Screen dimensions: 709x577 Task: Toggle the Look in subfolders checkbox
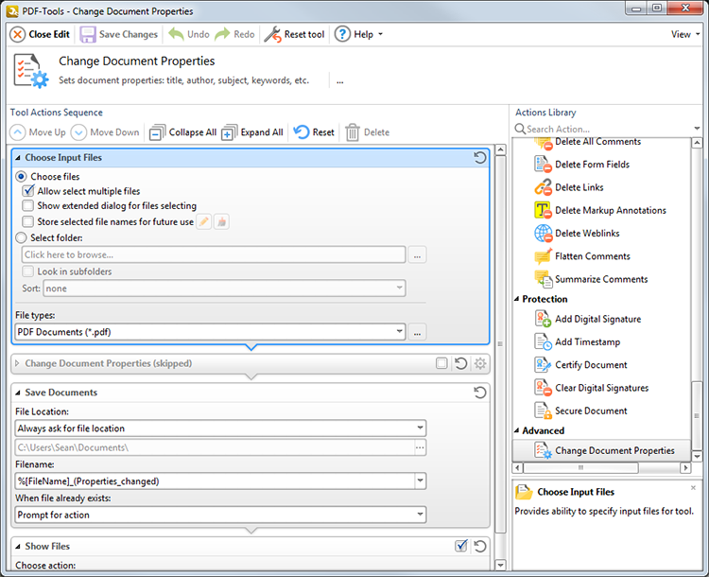28,271
